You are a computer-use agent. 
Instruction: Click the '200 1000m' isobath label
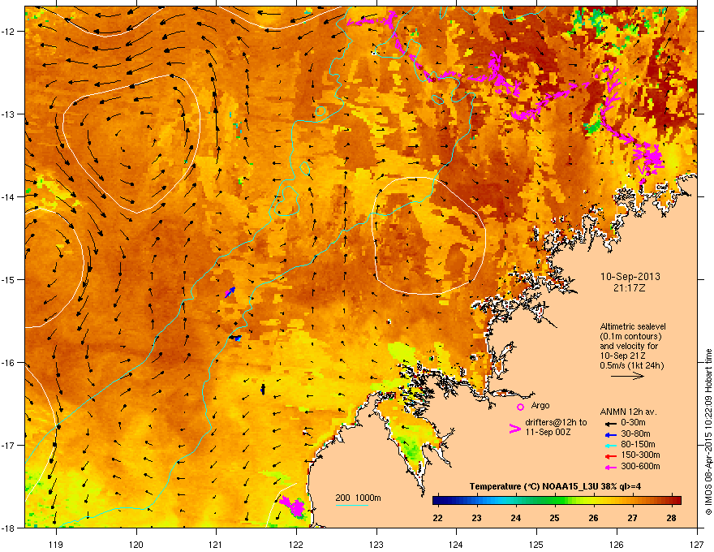click(358, 498)
